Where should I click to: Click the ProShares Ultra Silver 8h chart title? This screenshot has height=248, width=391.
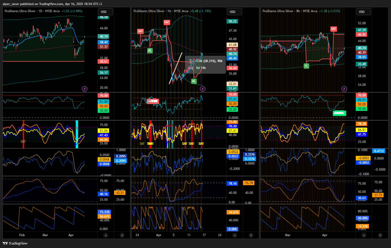[x=290, y=11]
